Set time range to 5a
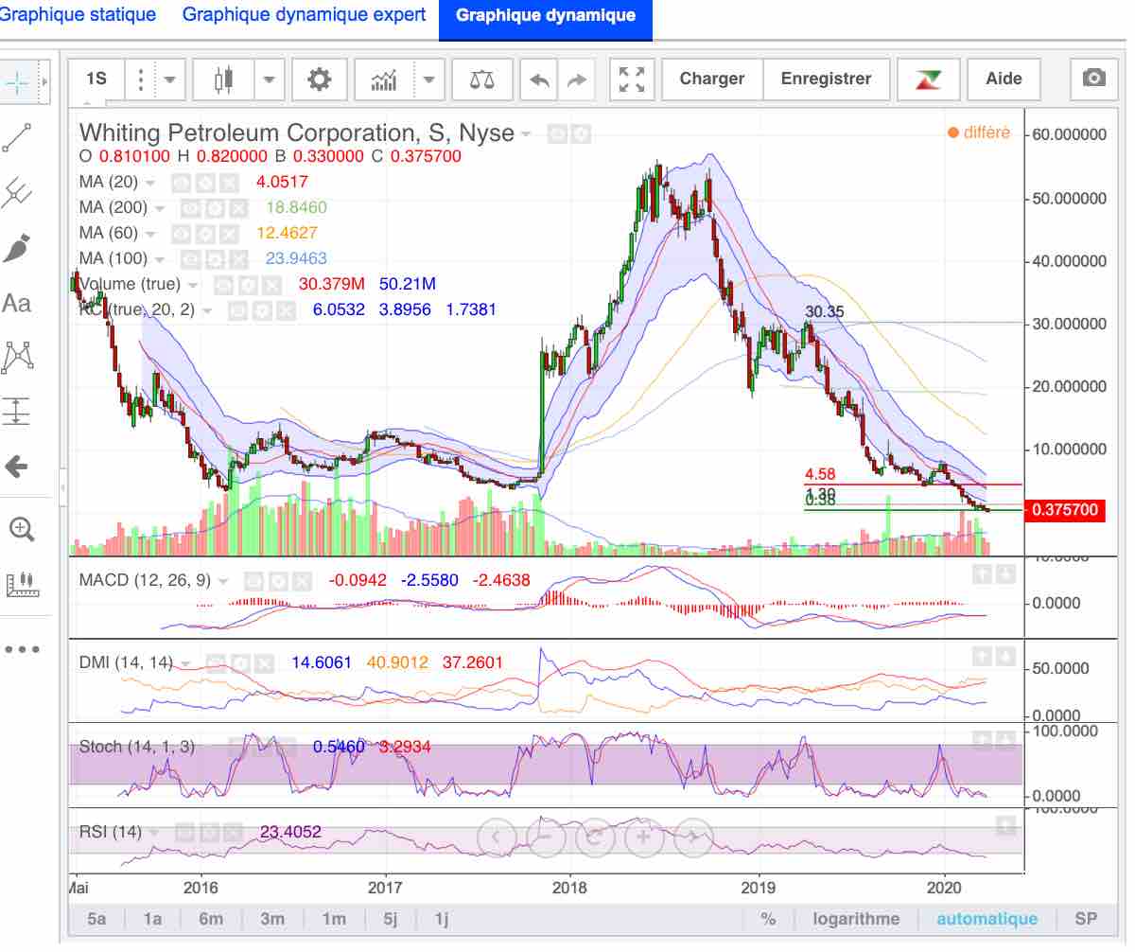The height and width of the screenshot is (952, 1135). coord(96,919)
